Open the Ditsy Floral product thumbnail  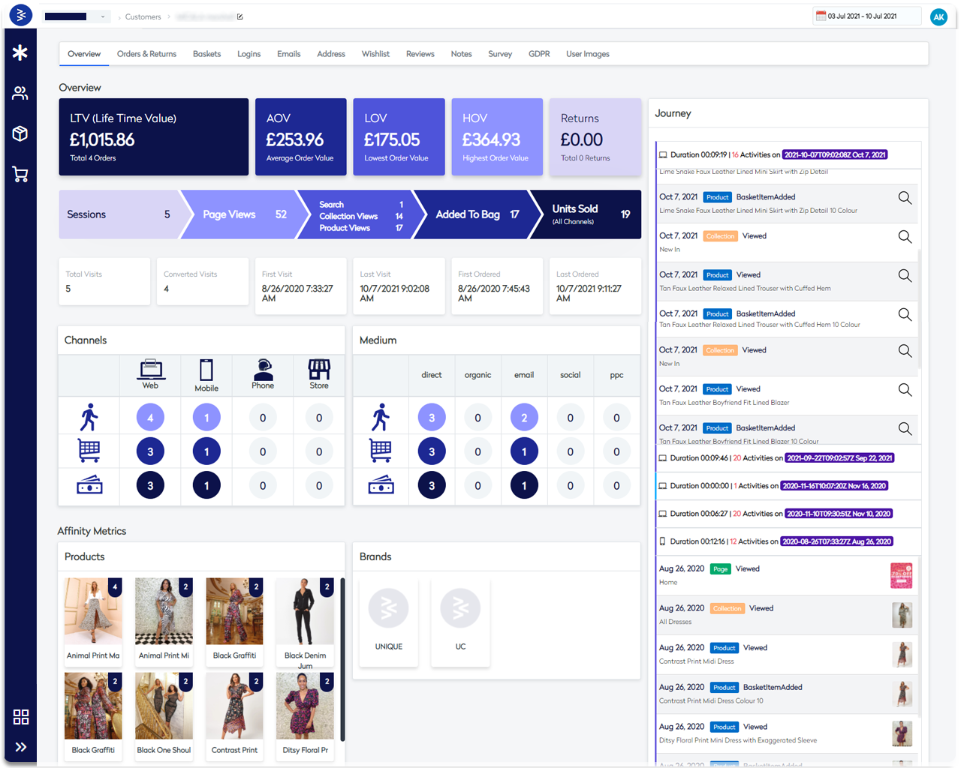click(x=305, y=705)
